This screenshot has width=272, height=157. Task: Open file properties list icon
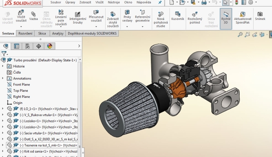click(x=244, y=3)
